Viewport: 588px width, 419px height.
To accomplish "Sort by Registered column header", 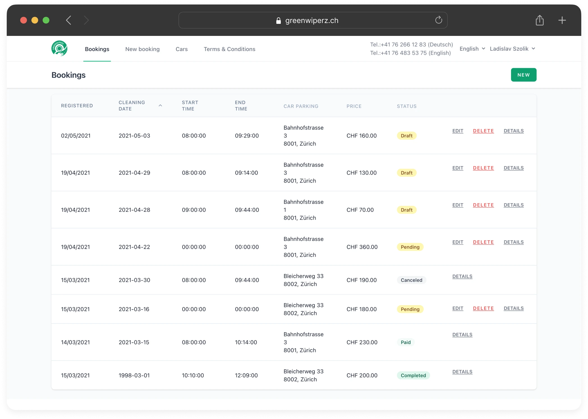I will pyautogui.click(x=77, y=106).
